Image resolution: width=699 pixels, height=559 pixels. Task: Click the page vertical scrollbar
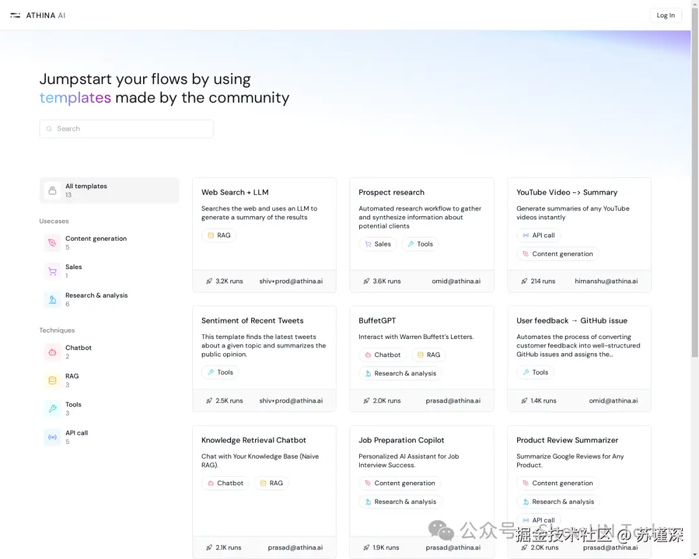694,182
